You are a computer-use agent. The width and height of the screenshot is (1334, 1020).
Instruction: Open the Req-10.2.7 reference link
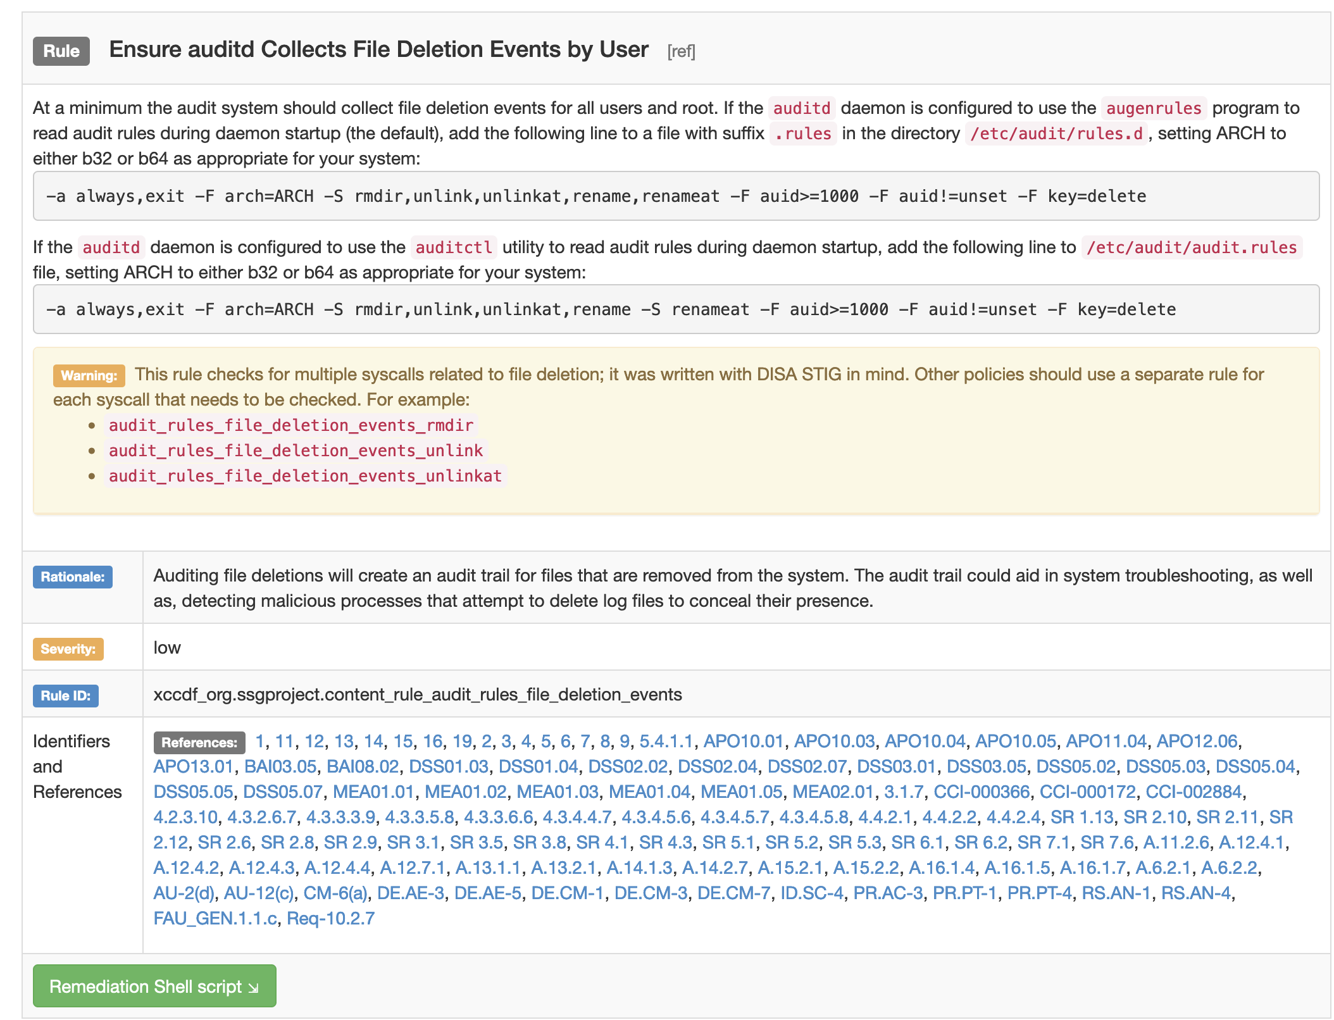[331, 918]
